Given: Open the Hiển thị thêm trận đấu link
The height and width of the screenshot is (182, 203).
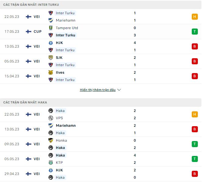Looking at the screenshot, I should coord(98,90).
